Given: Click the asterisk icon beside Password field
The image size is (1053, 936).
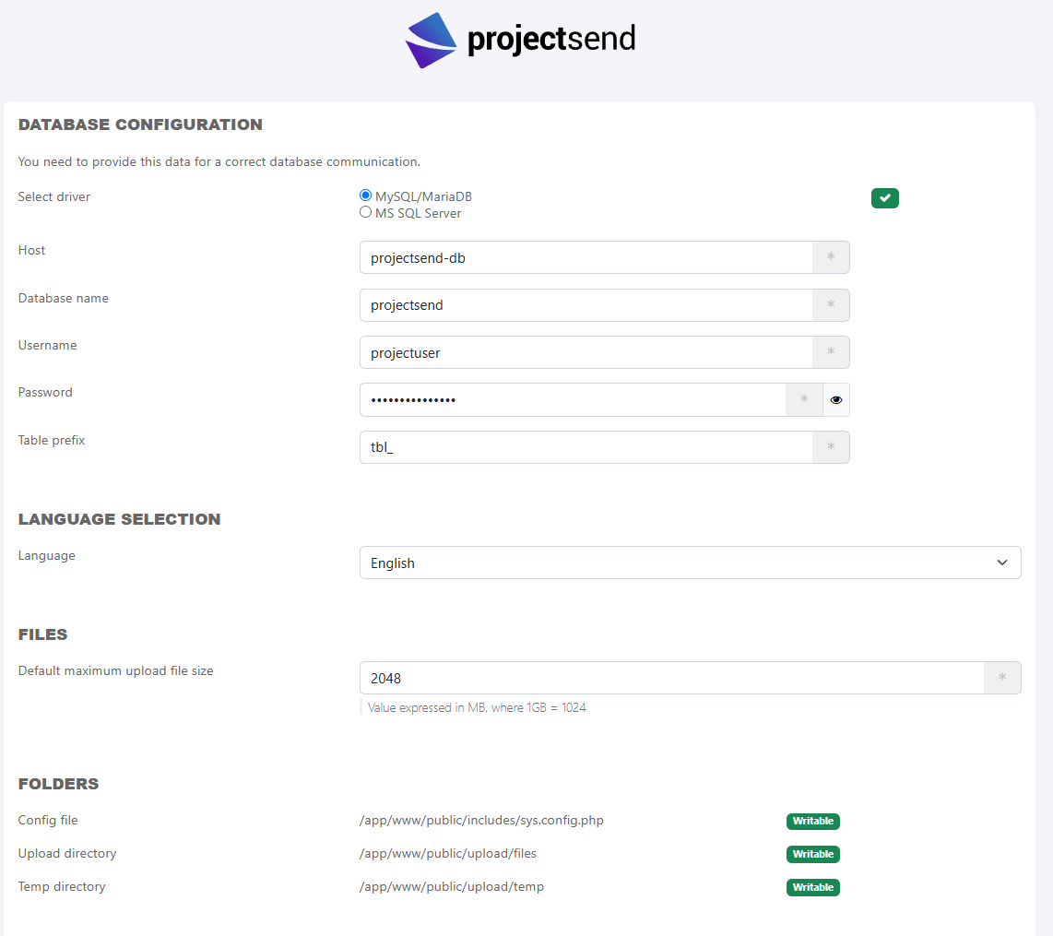Looking at the screenshot, I should point(804,400).
